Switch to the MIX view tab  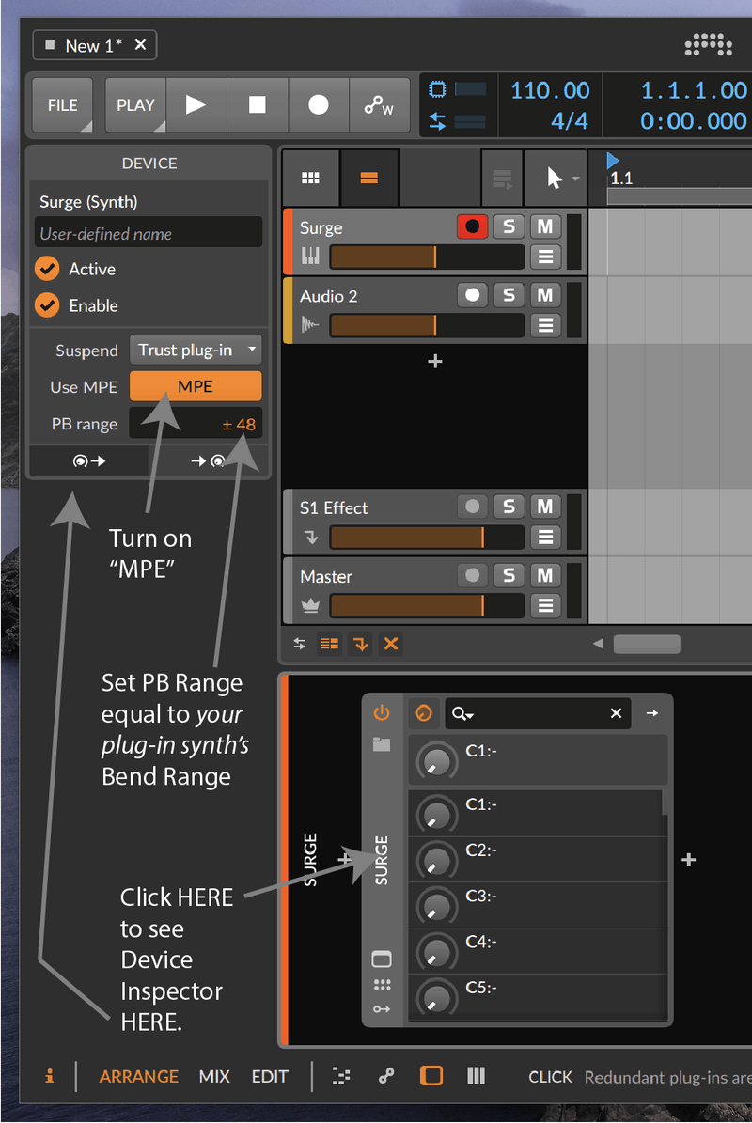(214, 1076)
